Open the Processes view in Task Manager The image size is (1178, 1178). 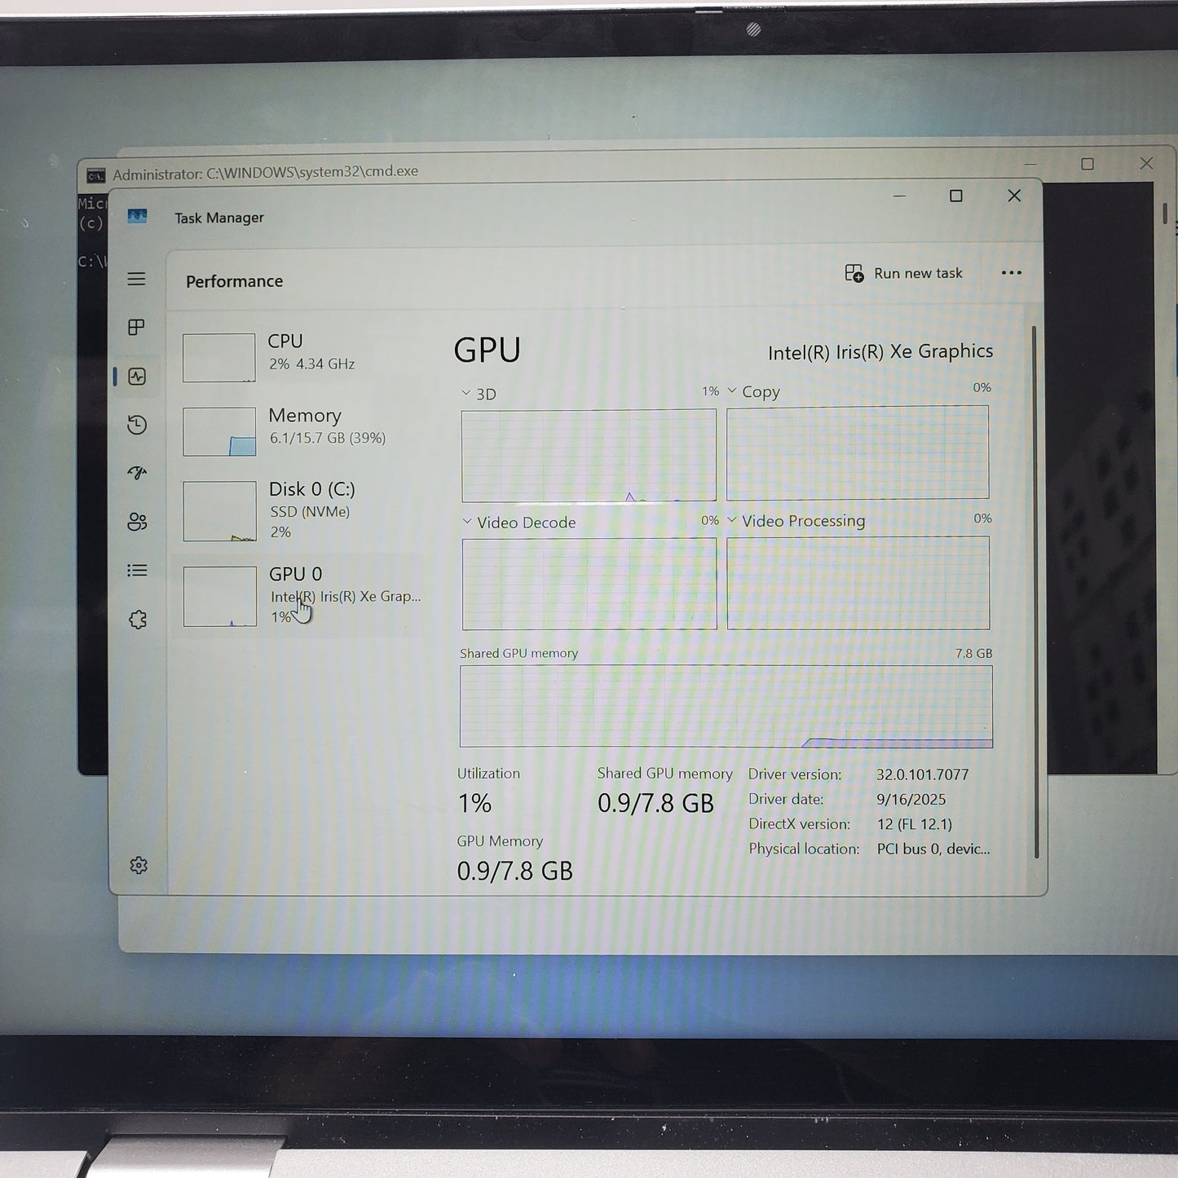tap(137, 328)
